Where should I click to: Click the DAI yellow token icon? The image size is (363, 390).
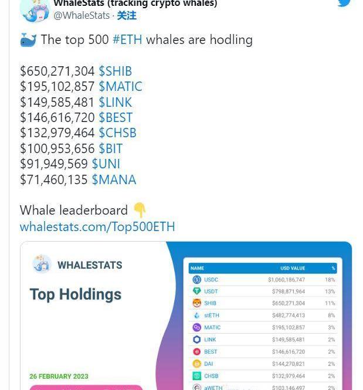pos(197,364)
